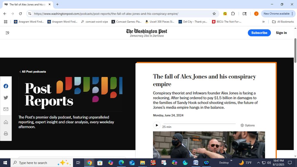Play the Alex Jones podcast episode
Viewport: 297px width, 167px height.
157,125
